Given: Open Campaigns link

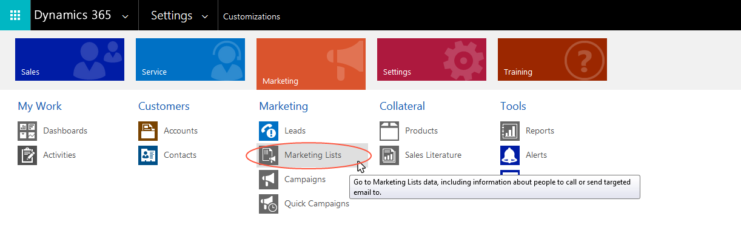Looking at the screenshot, I should tap(305, 180).
